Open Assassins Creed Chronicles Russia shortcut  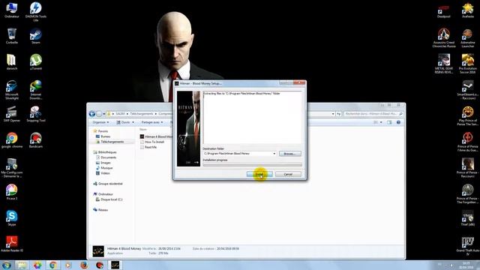pyautogui.click(x=443, y=37)
